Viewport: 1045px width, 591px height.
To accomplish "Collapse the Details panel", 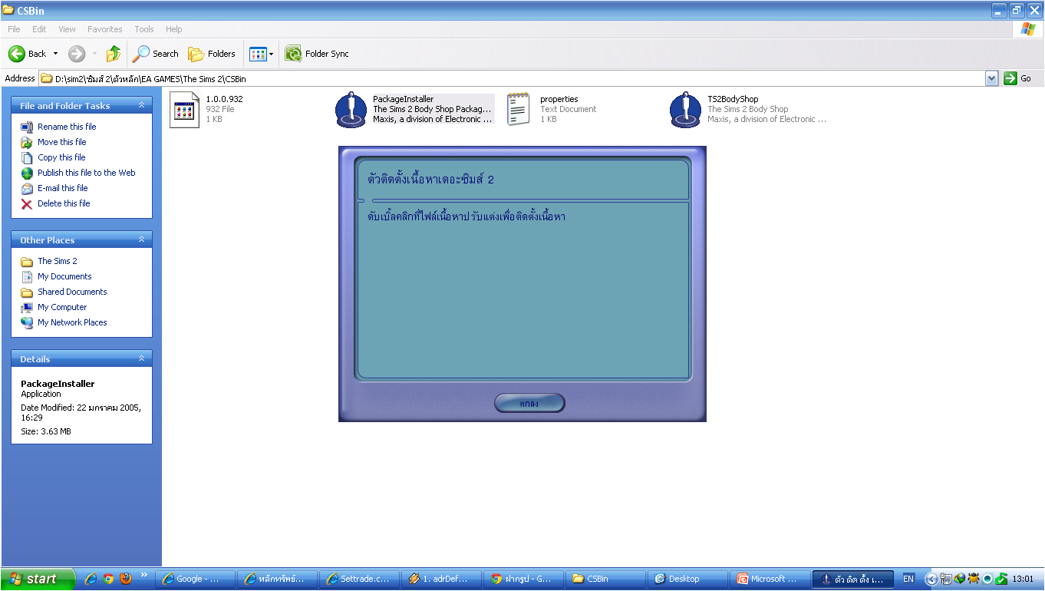I will (141, 358).
